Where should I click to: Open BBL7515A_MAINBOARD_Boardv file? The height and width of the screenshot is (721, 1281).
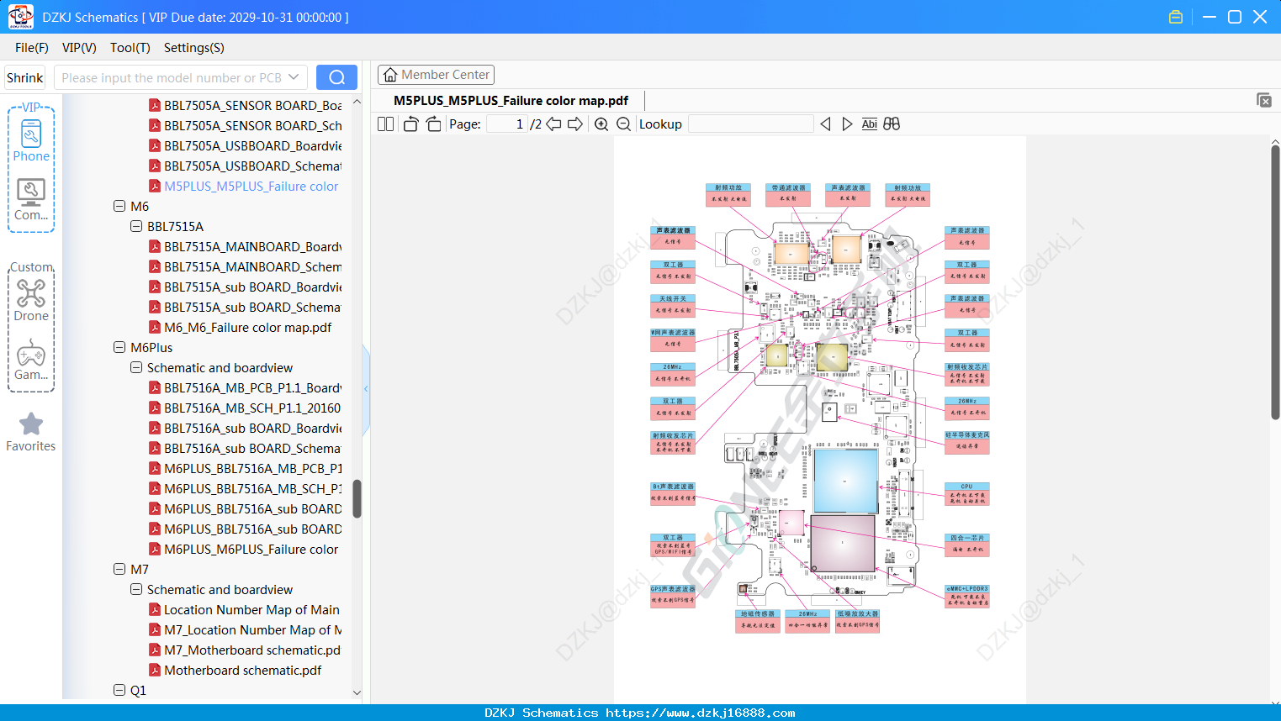(x=253, y=247)
